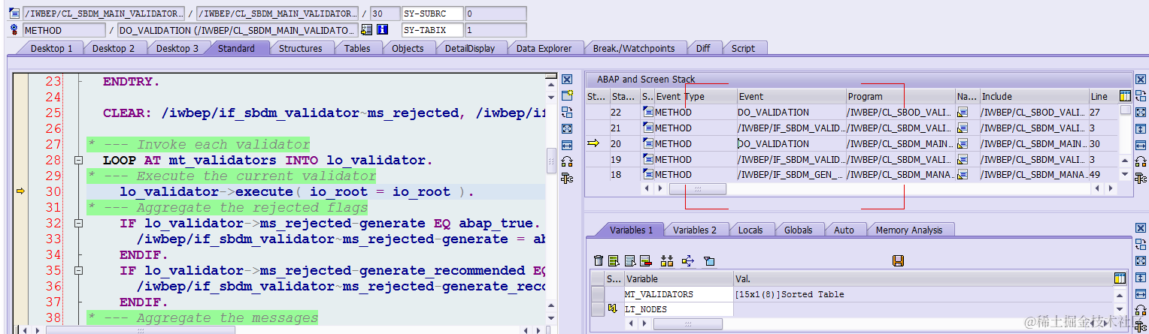Screen dimensions: 1149x334
Task: Close the source code editor tool
Action: click(x=567, y=80)
